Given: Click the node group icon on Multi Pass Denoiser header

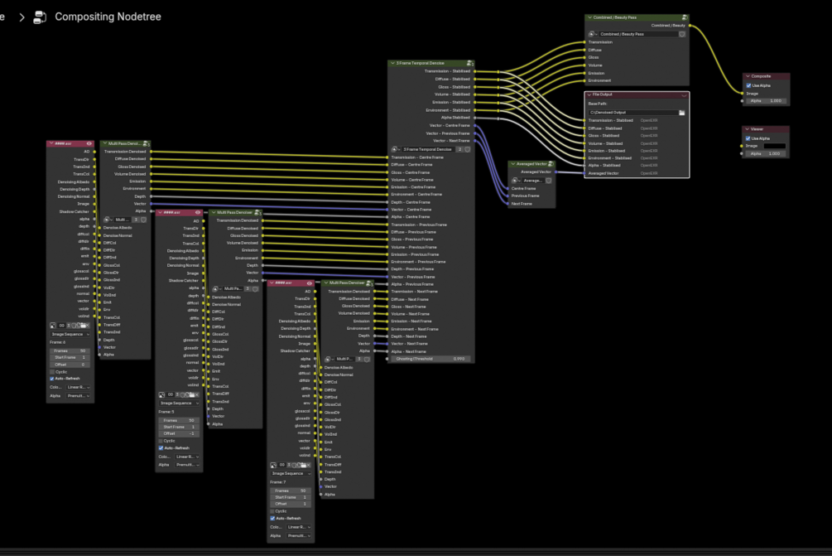Looking at the screenshot, I should click(x=145, y=143).
